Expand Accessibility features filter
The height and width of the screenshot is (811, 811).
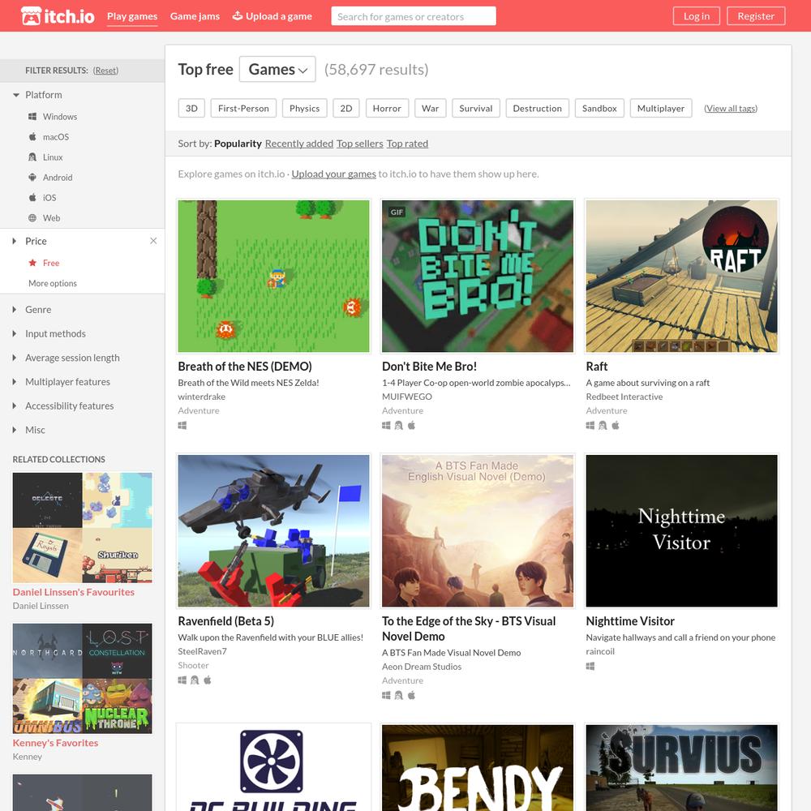pyautogui.click(x=14, y=405)
